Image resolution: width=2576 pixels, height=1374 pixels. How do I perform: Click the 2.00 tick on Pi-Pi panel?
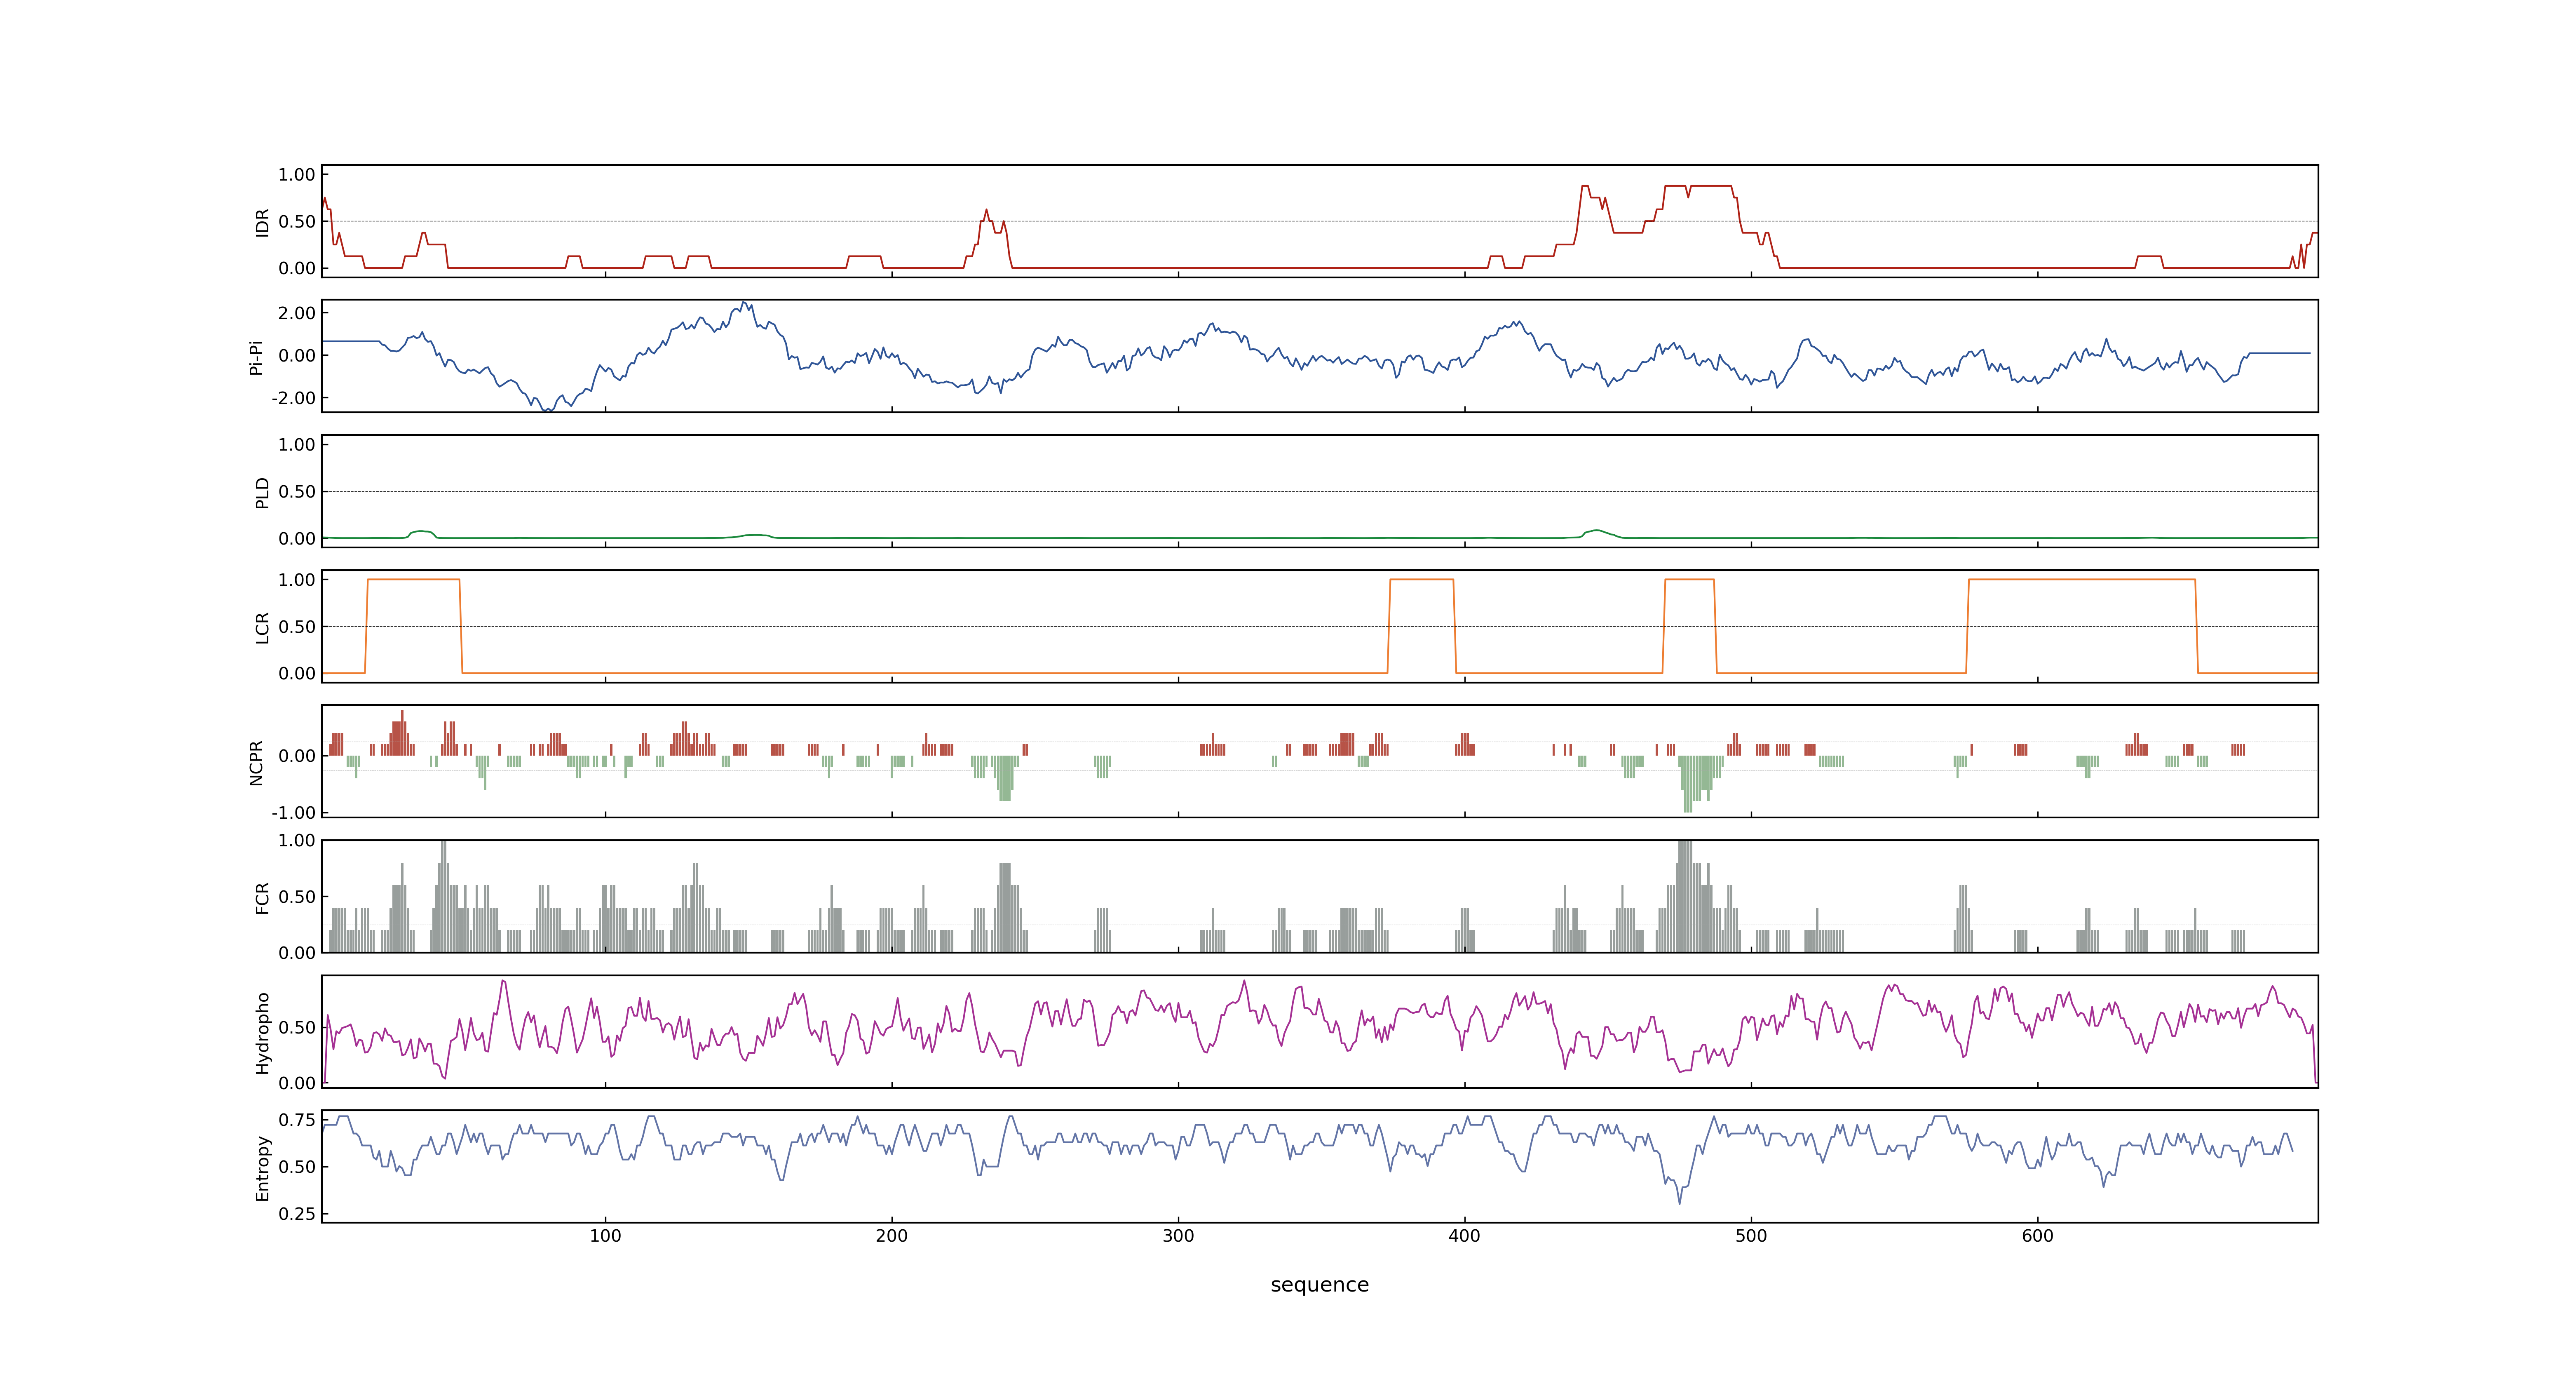click(x=297, y=313)
